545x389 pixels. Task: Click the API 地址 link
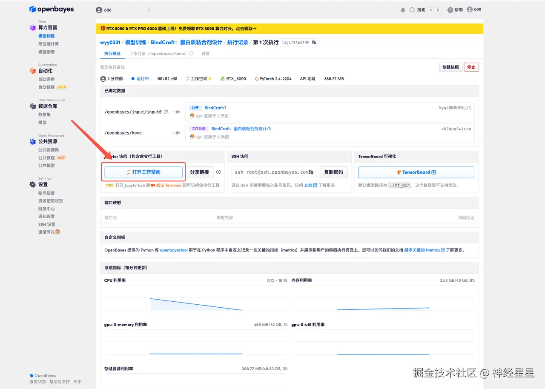point(308,79)
